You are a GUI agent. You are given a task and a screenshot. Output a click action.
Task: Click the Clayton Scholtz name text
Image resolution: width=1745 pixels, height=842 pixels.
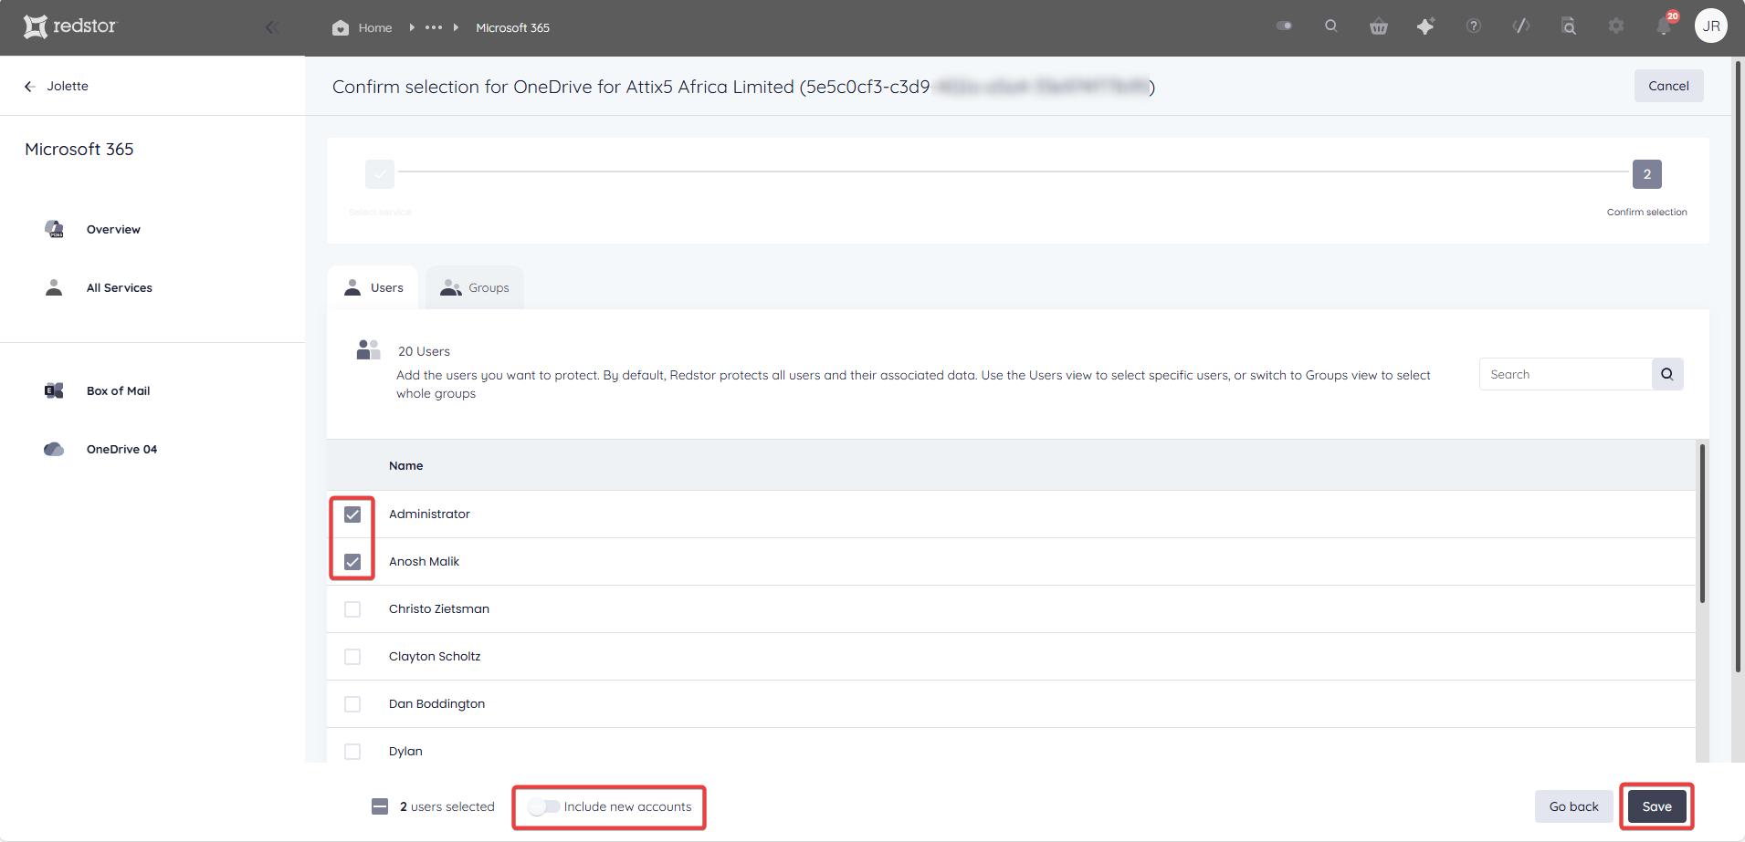(x=435, y=656)
